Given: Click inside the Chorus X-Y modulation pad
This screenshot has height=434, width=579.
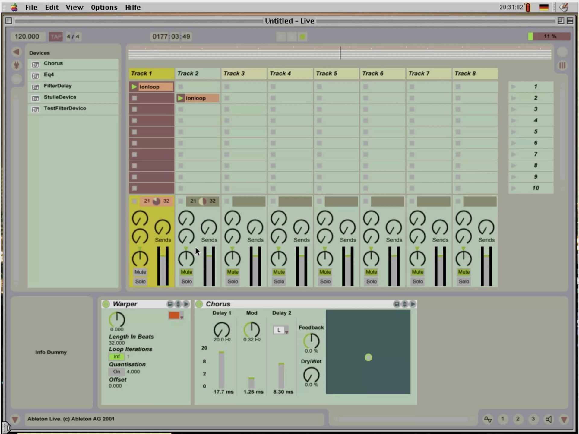Looking at the screenshot, I should coord(368,357).
